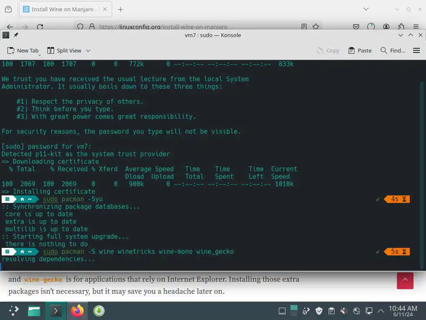Open Konsole New Tab profile dropdown arrow
Viewport: 426px width, 320px height.
[x=40, y=55]
